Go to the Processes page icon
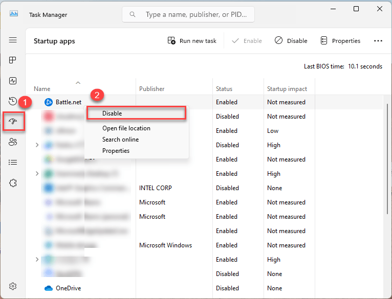The height and width of the screenshot is (299, 392). point(13,60)
